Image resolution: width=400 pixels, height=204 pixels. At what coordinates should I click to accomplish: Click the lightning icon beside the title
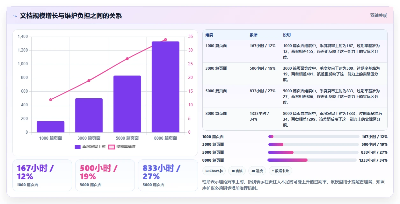pos(15,16)
